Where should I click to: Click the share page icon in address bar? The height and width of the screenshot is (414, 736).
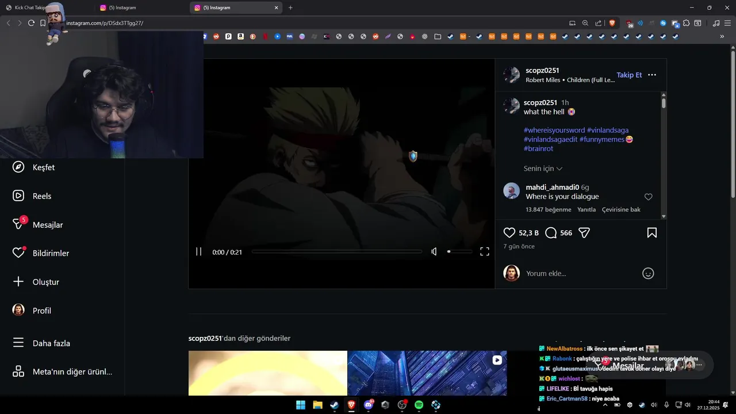pyautogui.click(x=599, y=23)
